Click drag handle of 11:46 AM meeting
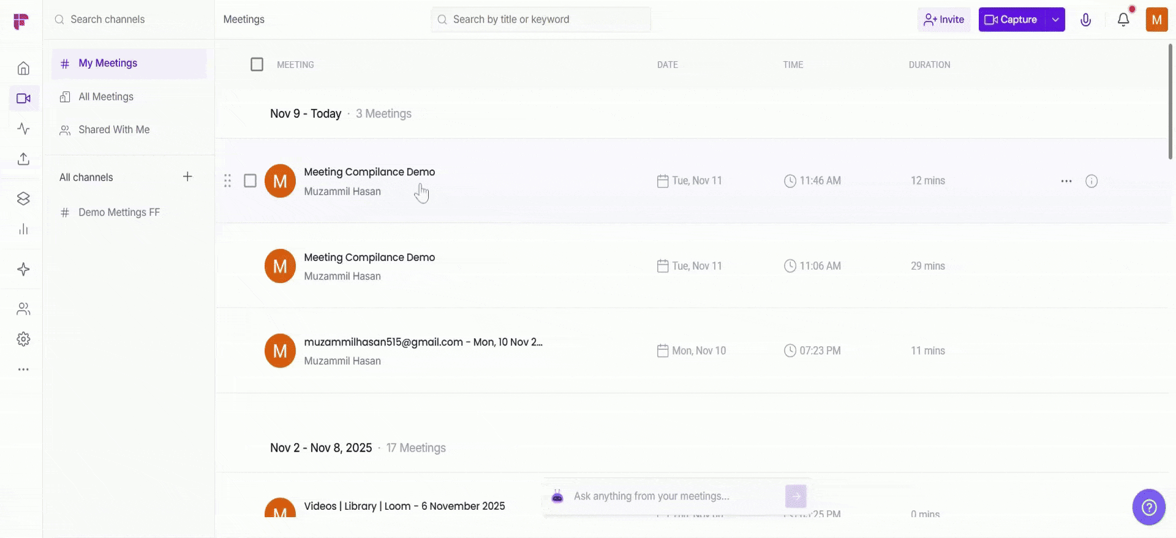The width and height of the screenshot is (1176, 538). [227, 181]
